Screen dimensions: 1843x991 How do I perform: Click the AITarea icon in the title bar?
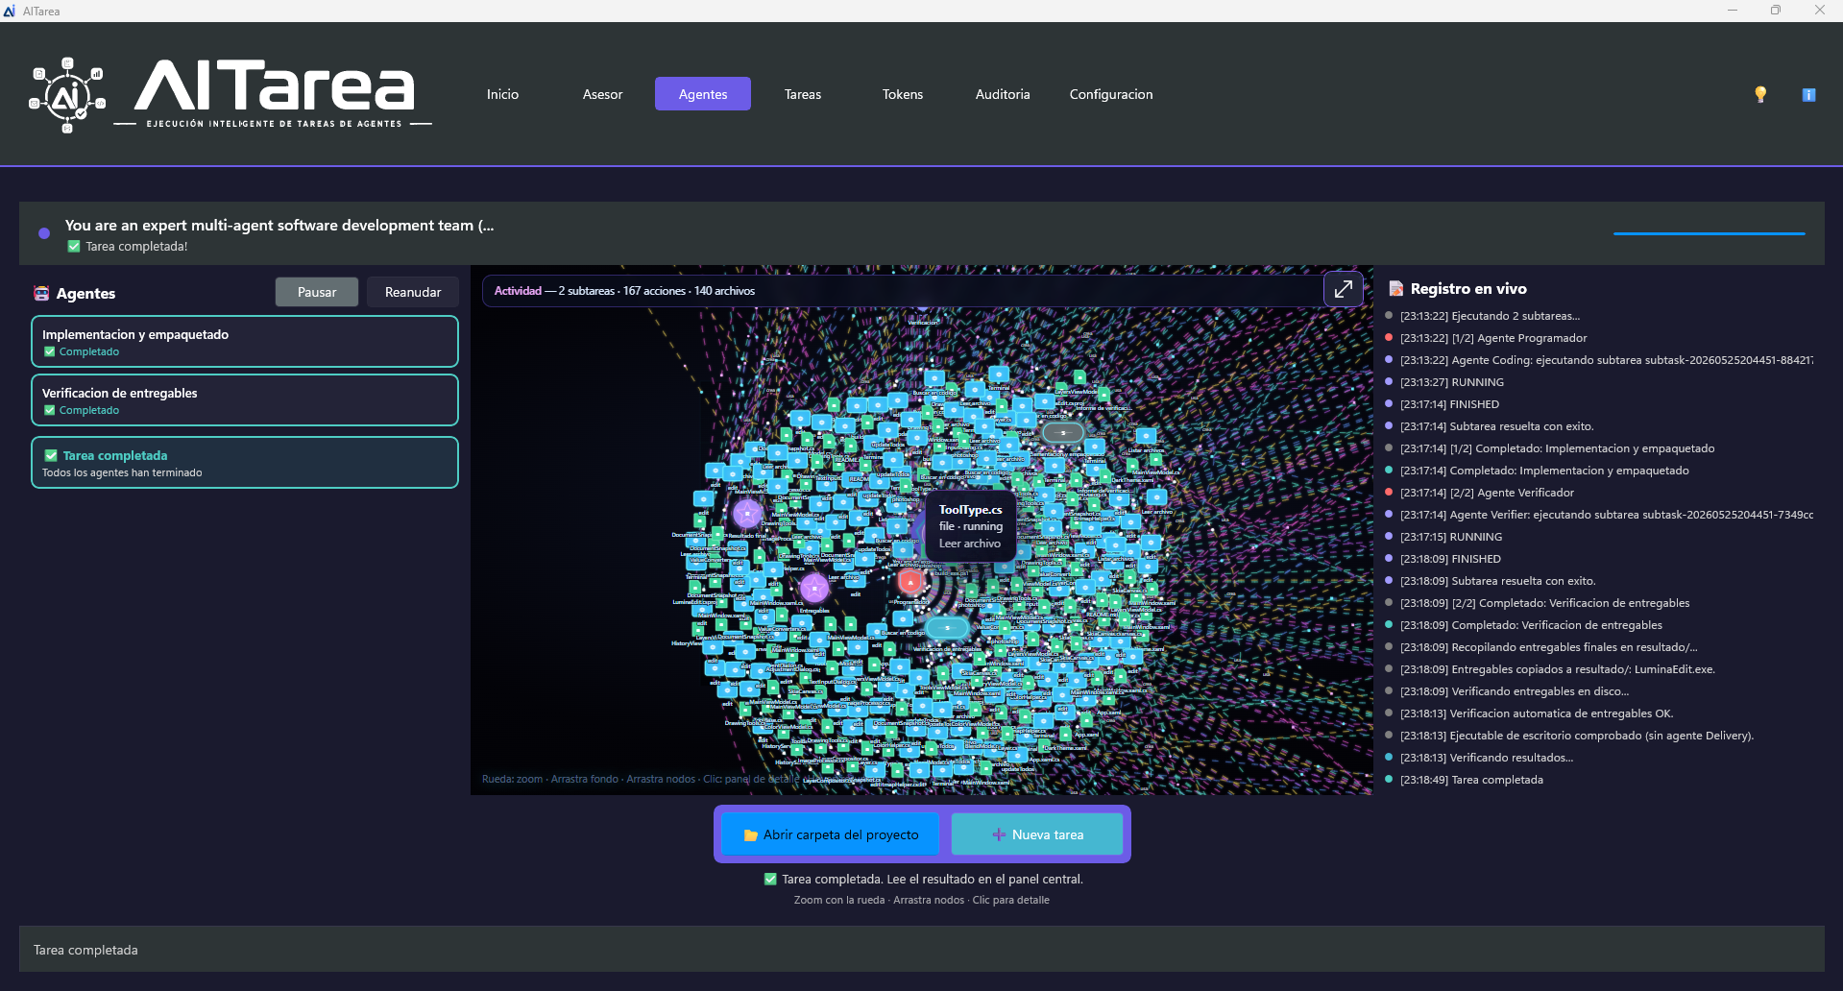coord(10,11)
